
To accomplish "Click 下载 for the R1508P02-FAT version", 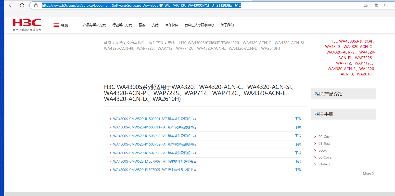I will (298, 144).
